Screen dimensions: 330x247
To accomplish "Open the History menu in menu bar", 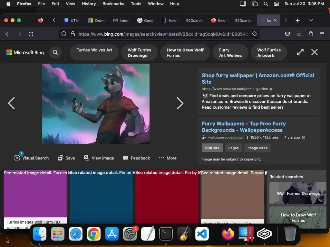I will click(x=89, y=4).
